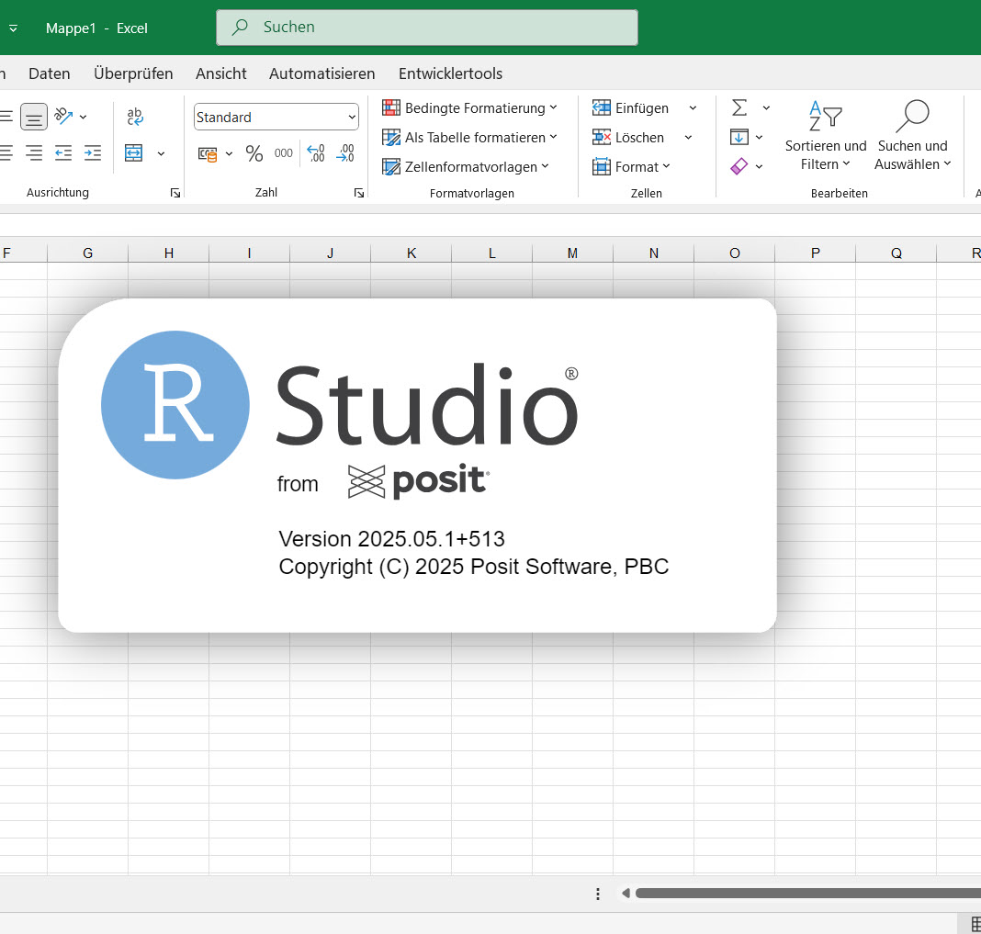Select column Q header

(x=896, y=253)
